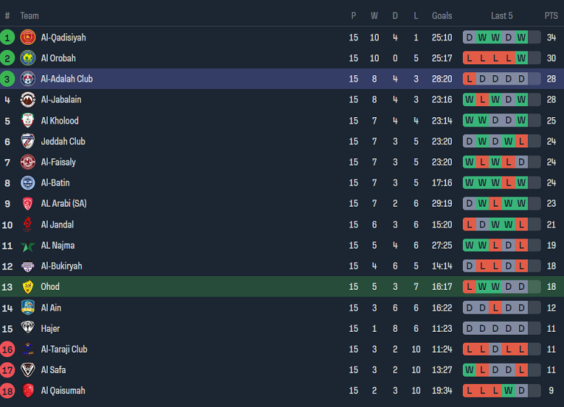
Task: Click the red position 18 rank badge
Action: point(7,391)
